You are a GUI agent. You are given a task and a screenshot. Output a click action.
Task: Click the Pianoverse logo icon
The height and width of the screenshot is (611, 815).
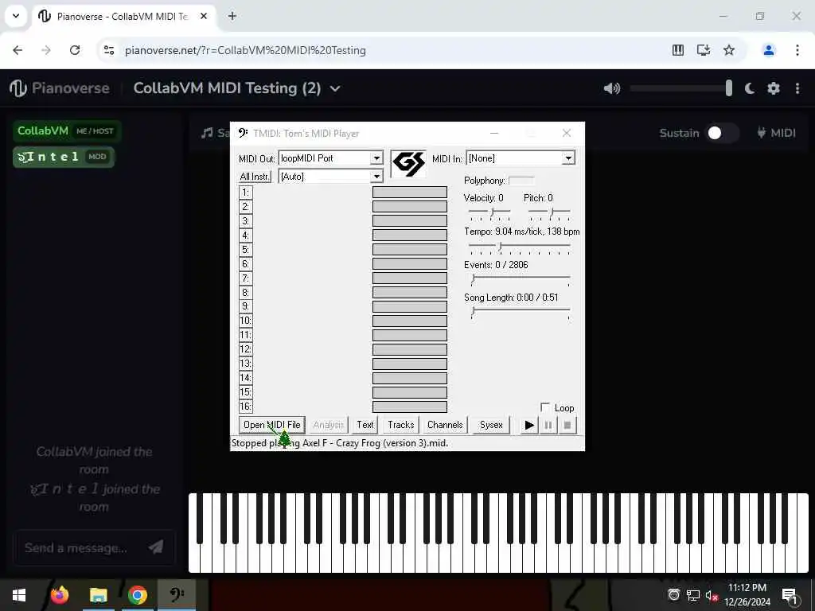point(18,88)
